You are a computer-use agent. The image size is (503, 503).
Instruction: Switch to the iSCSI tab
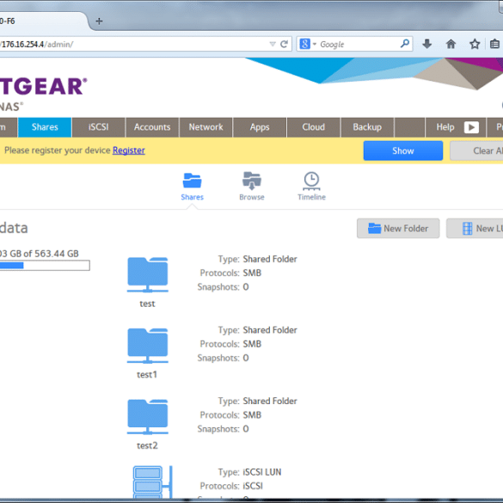(99, 127)
